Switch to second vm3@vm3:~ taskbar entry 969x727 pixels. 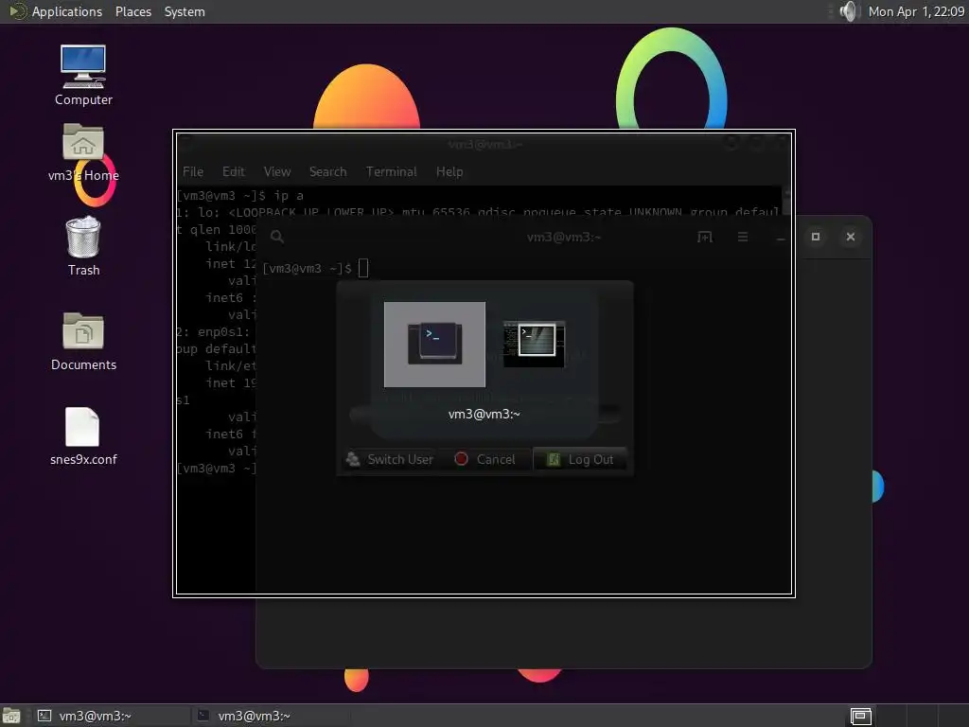270,716
